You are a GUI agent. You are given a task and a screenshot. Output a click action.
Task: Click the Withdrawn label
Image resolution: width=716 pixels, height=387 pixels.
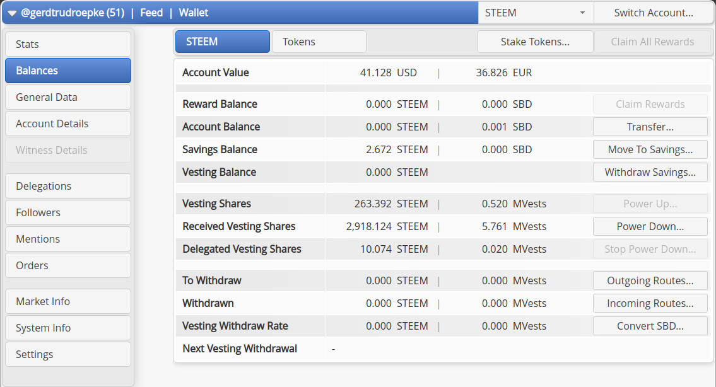pos(208,303)
